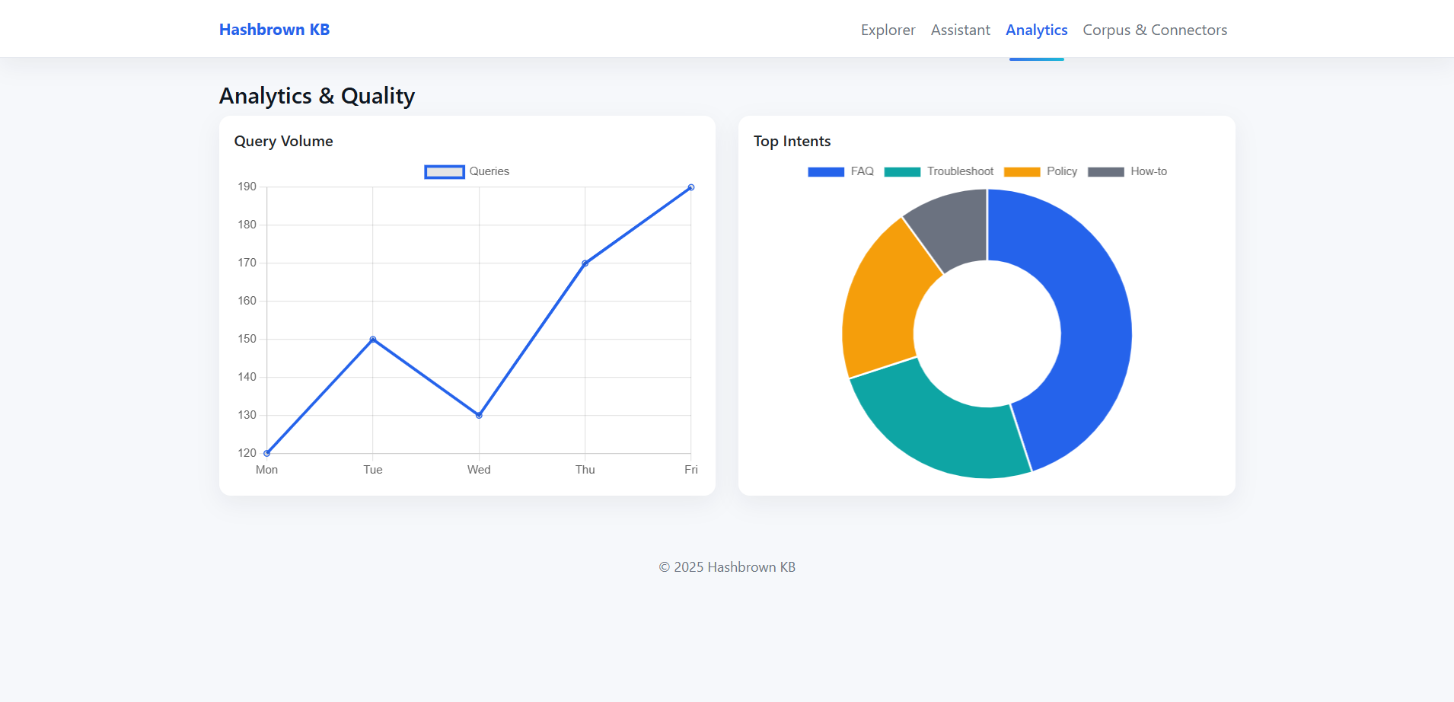Toggle FAQ legend blue swatch

826,171
